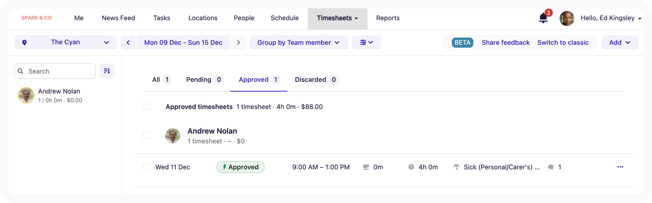Open the Reports page

388,18
